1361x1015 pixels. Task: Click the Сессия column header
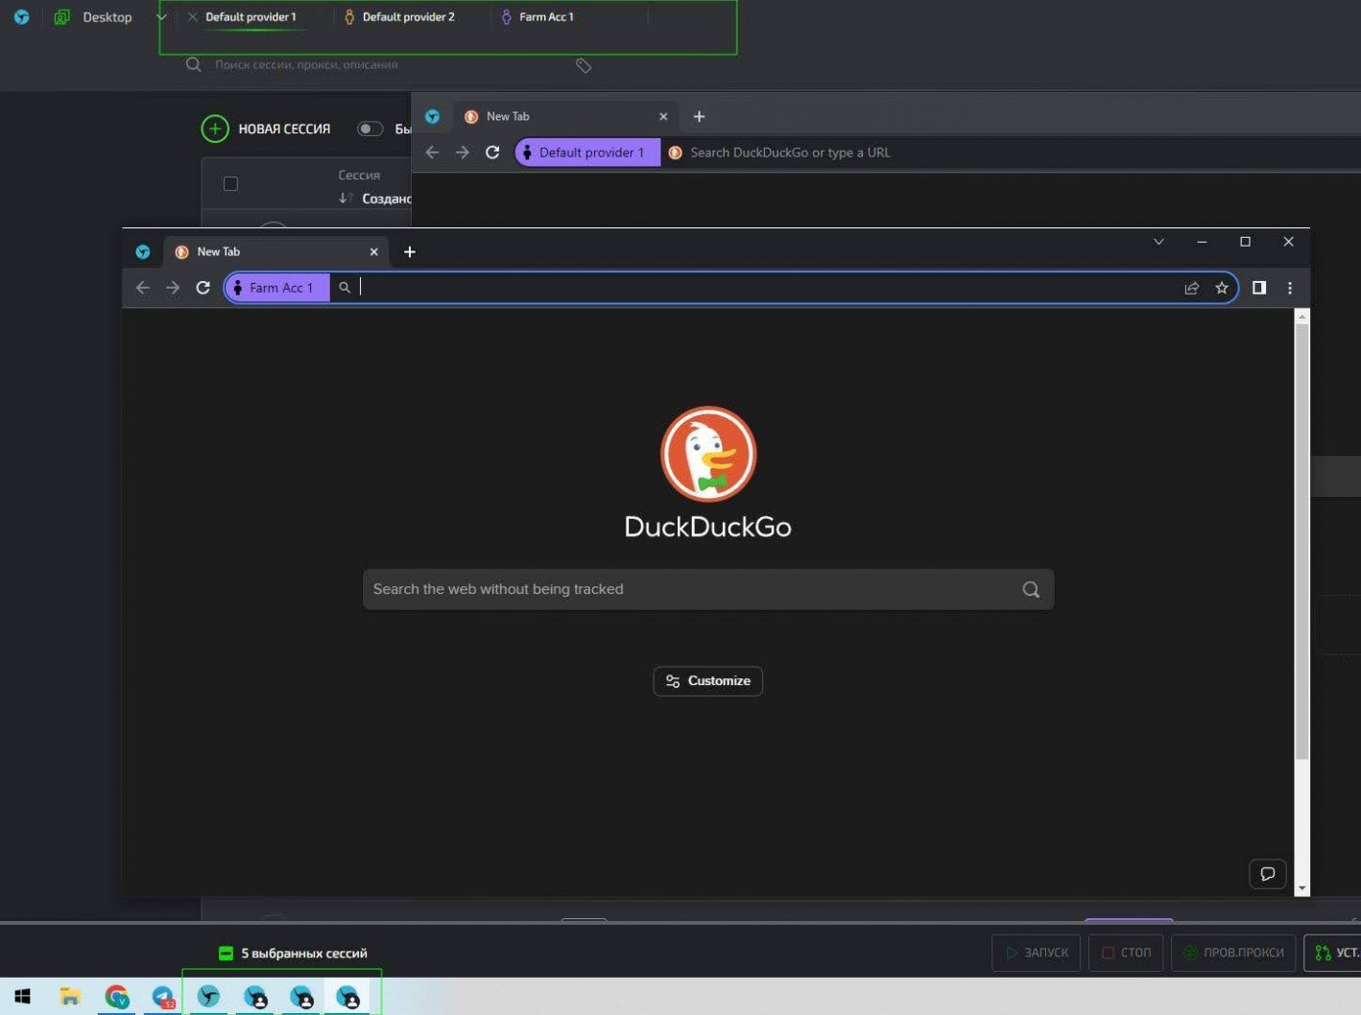(359, 175)
